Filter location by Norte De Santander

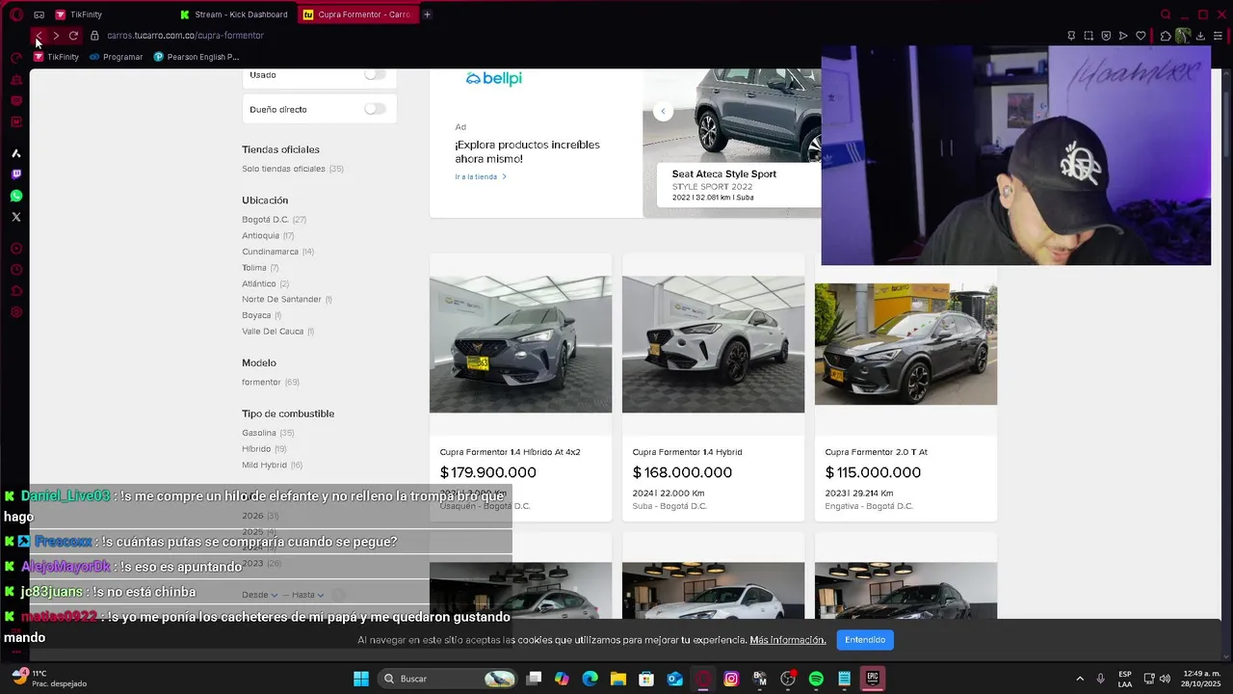pyautogui.click(x=287, y=300)
